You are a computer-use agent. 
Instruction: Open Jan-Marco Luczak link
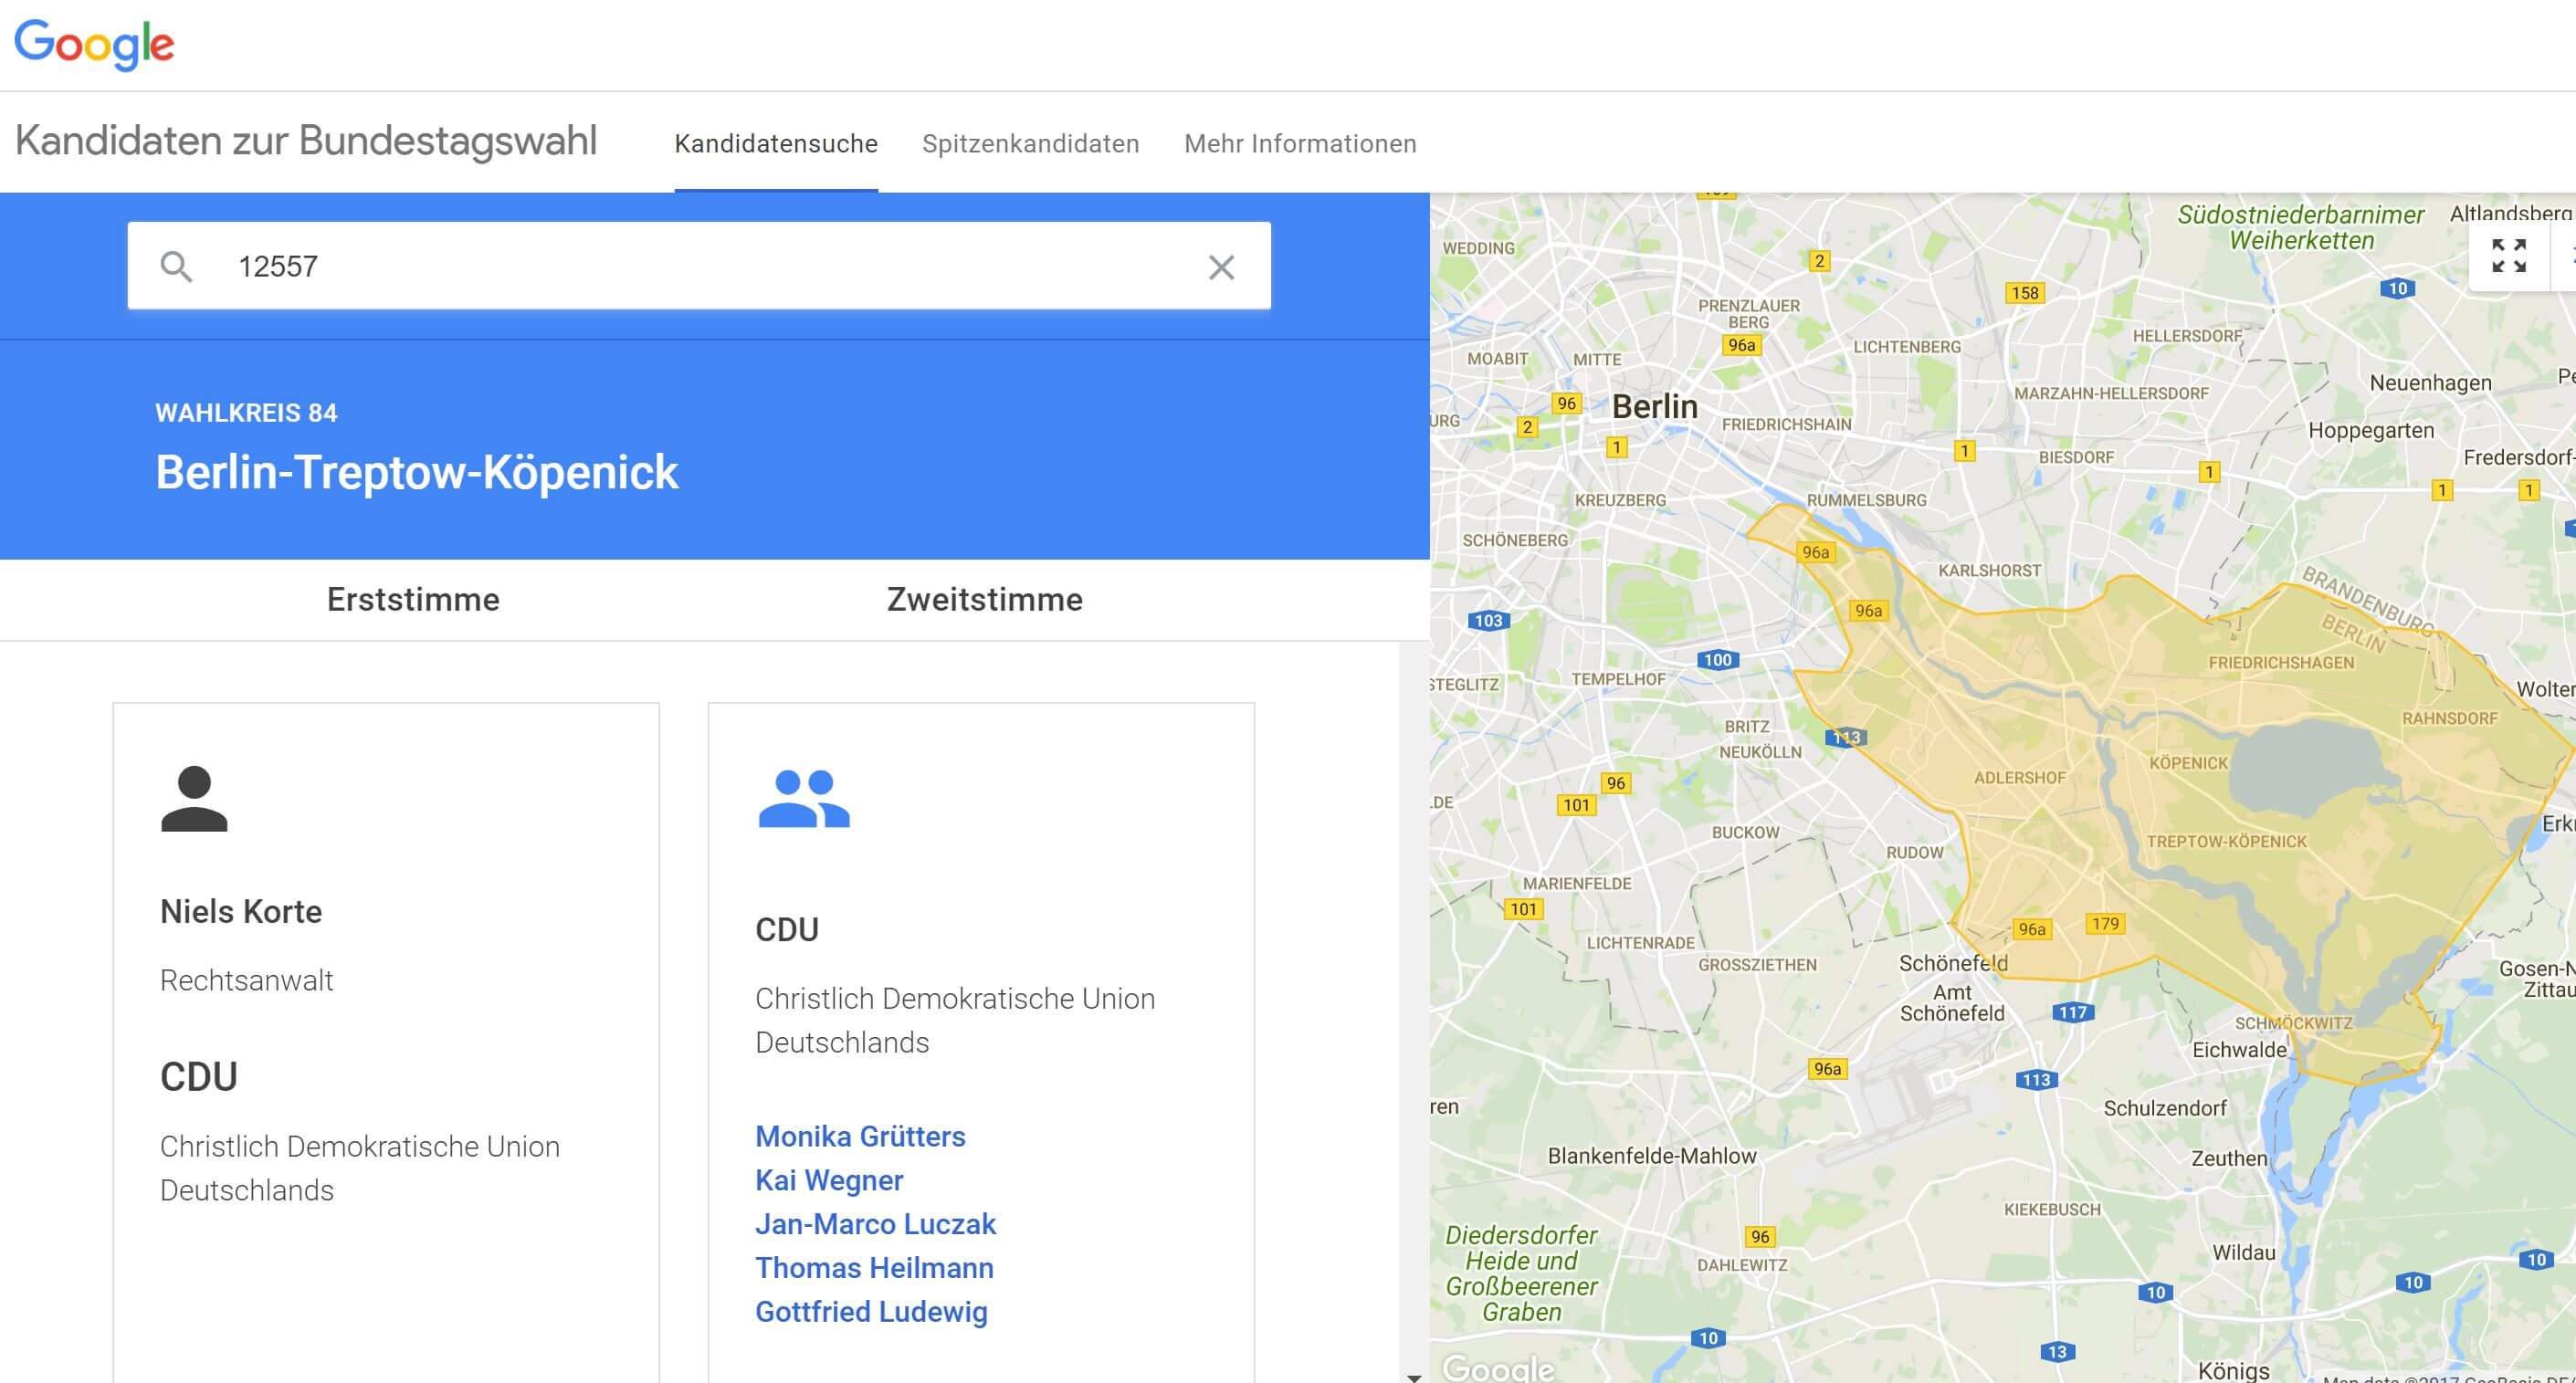[875, 1224]
